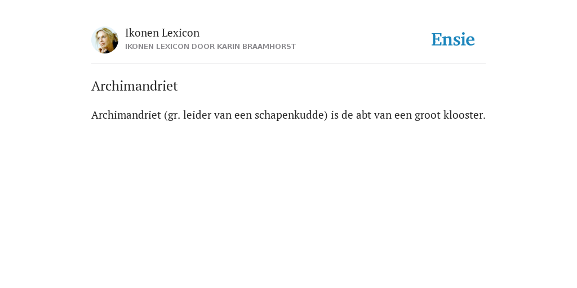Select the Archimandriet heading

coord(134,86)
